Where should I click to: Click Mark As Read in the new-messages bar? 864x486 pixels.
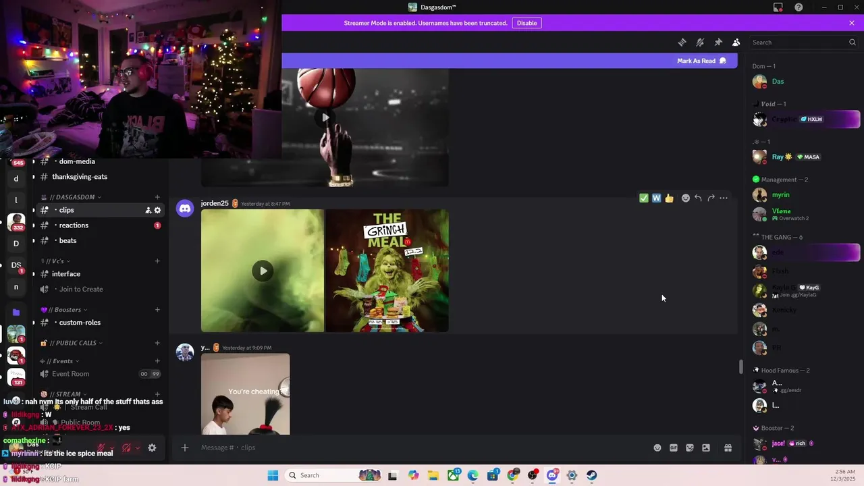point(701,61)
